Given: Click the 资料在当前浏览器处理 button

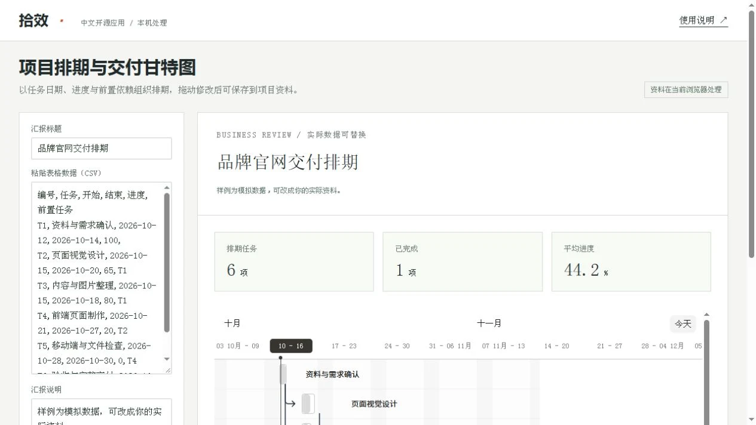Looking at the screenshot, I should click(686, 90).
